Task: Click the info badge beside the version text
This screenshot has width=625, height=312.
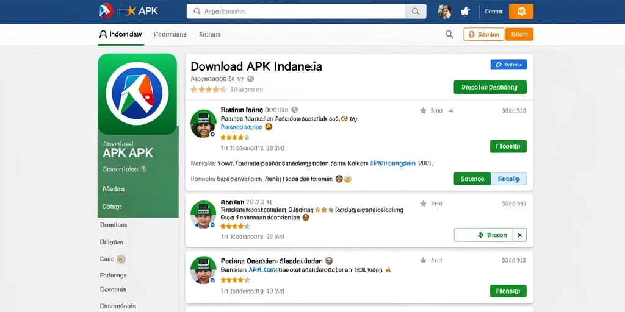Action: 250,79
